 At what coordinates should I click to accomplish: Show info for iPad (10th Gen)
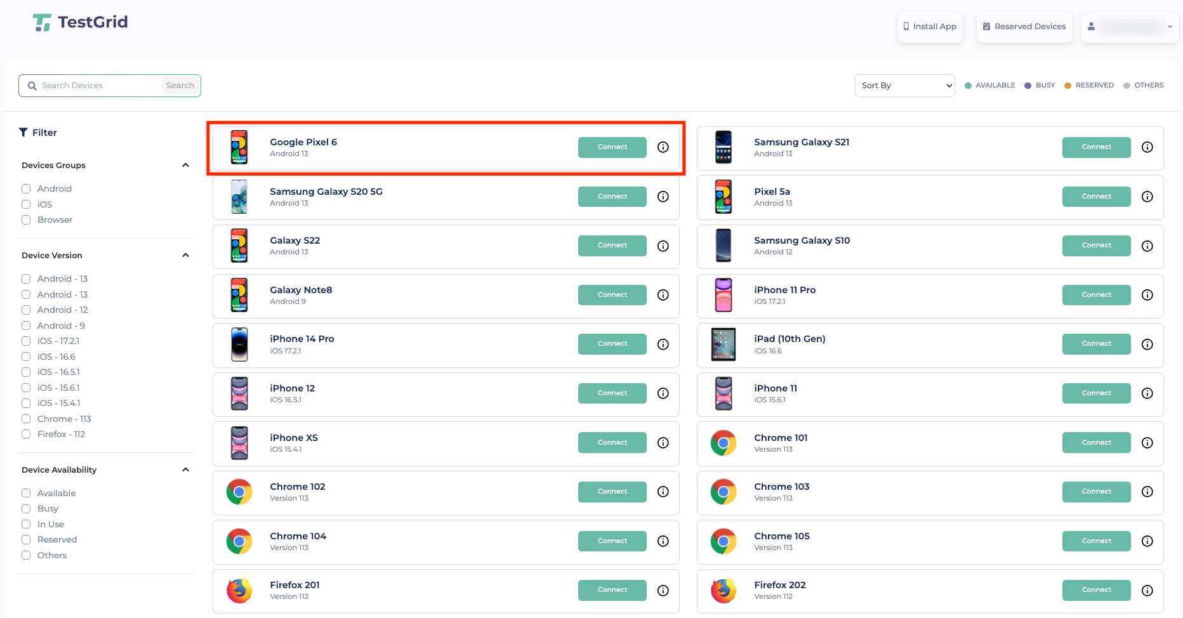1147,345
